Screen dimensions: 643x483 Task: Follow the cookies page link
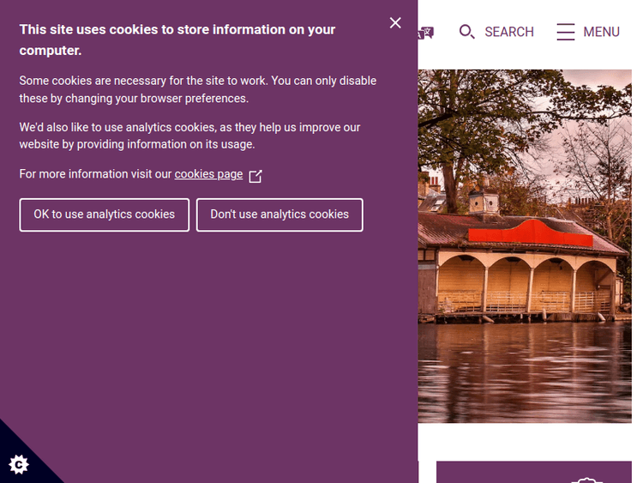[x=208, y=174]
